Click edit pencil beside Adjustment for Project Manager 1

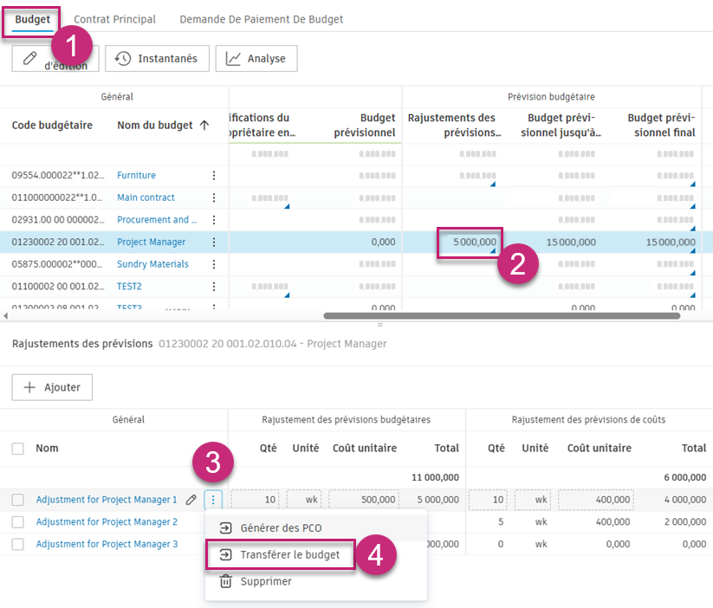click(191, 500)
